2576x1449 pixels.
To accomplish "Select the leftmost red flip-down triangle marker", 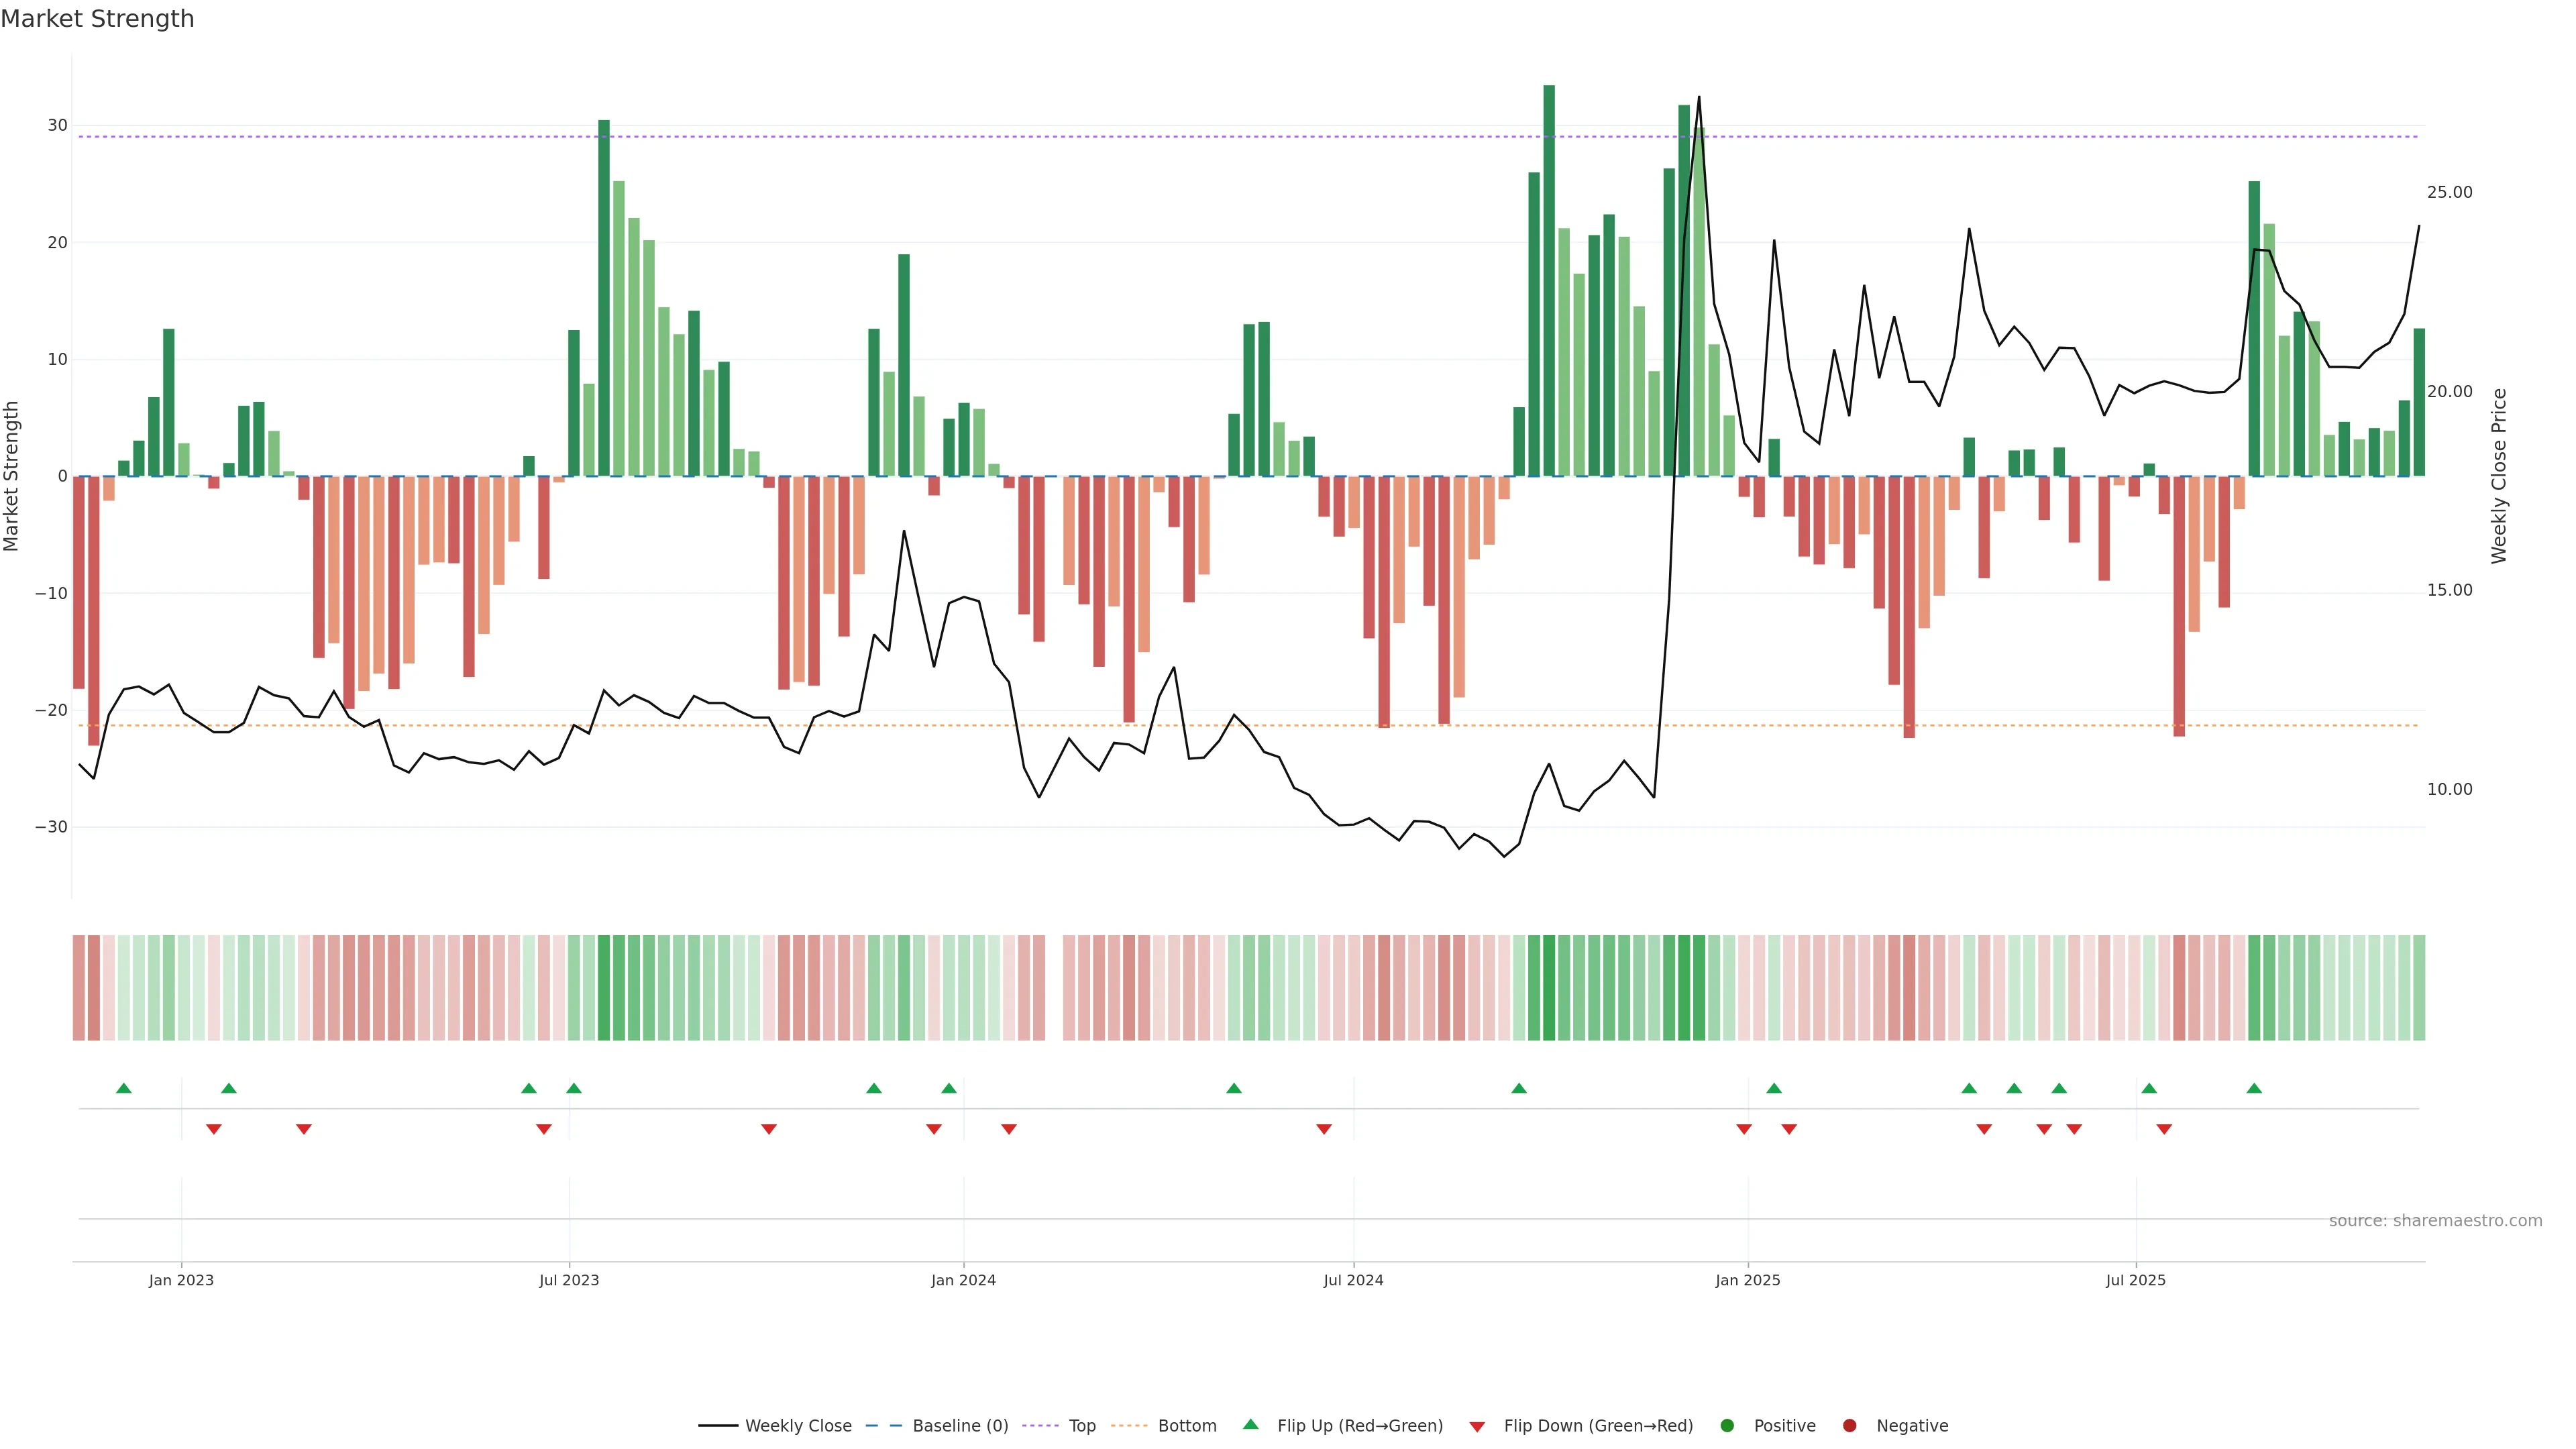I will pyautogui.click(x=214, y=1129).
